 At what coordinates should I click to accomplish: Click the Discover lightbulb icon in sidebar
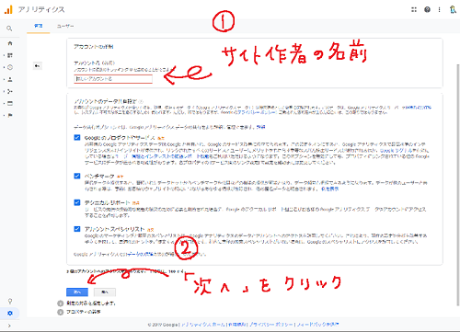(10, 301)
